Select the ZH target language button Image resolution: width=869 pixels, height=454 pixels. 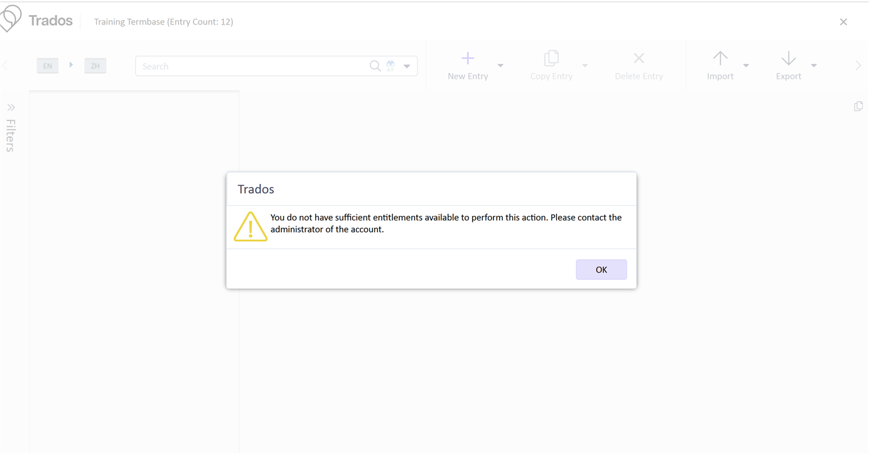[x=95, y=65]
